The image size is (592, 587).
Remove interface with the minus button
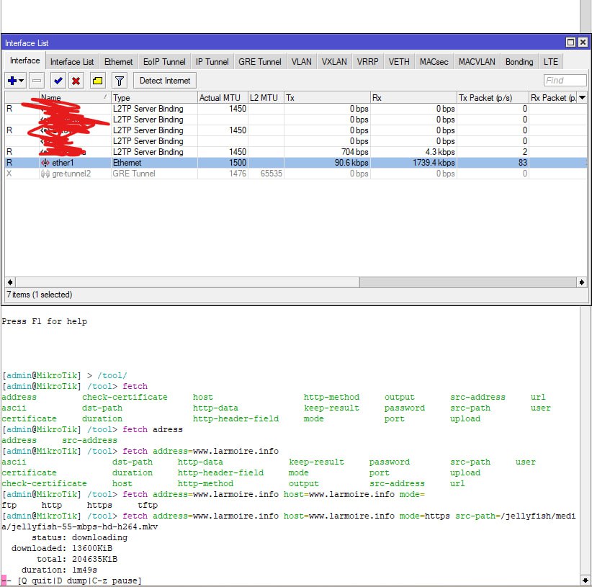point(37,81)
